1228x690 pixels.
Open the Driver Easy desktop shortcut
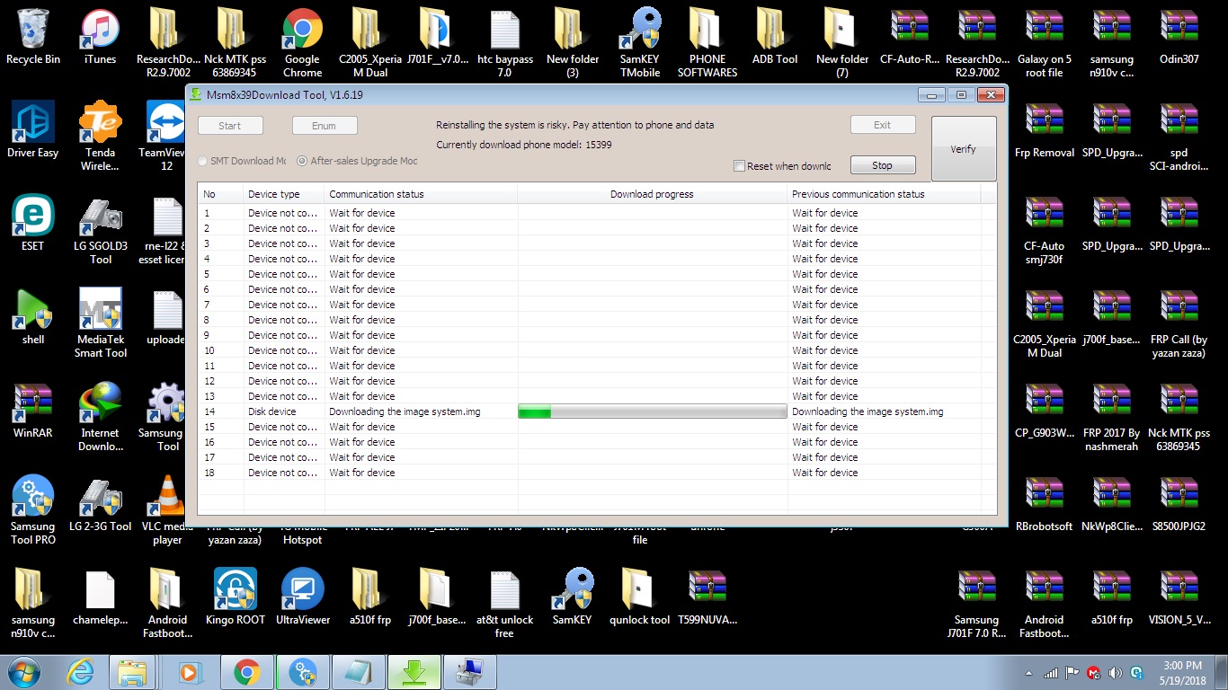tap(33, 129)
